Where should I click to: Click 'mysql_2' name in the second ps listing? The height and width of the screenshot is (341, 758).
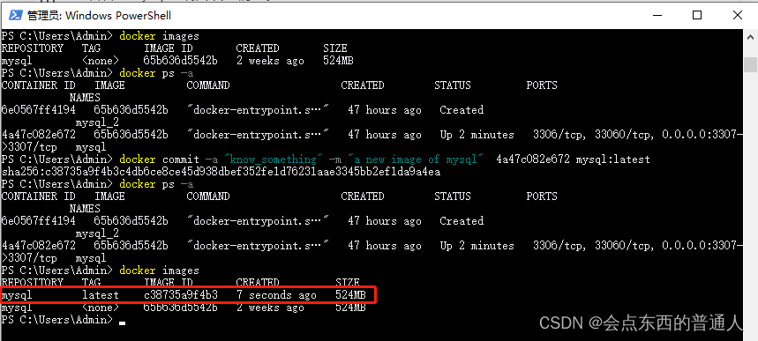click(x=97, y=234)
